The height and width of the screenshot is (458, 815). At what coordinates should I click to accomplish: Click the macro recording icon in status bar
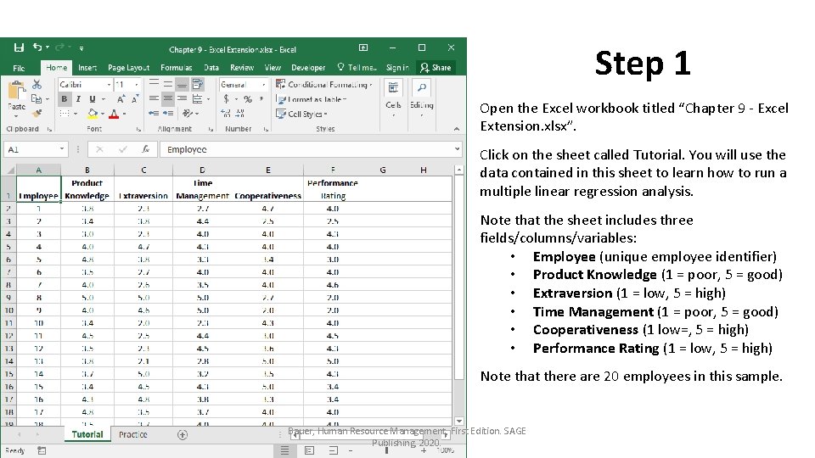42,450
